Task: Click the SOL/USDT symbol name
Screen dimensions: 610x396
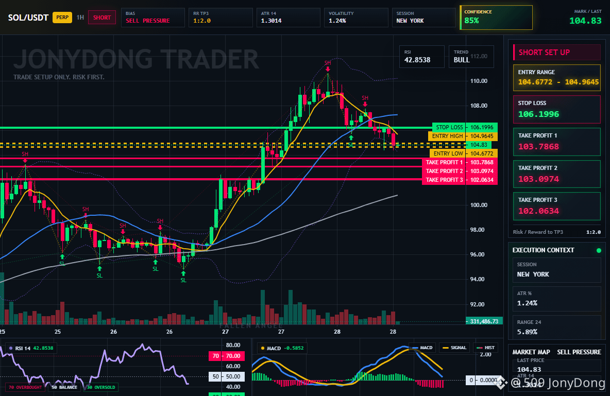Action: pyautogui.click(x=28, y=18)
